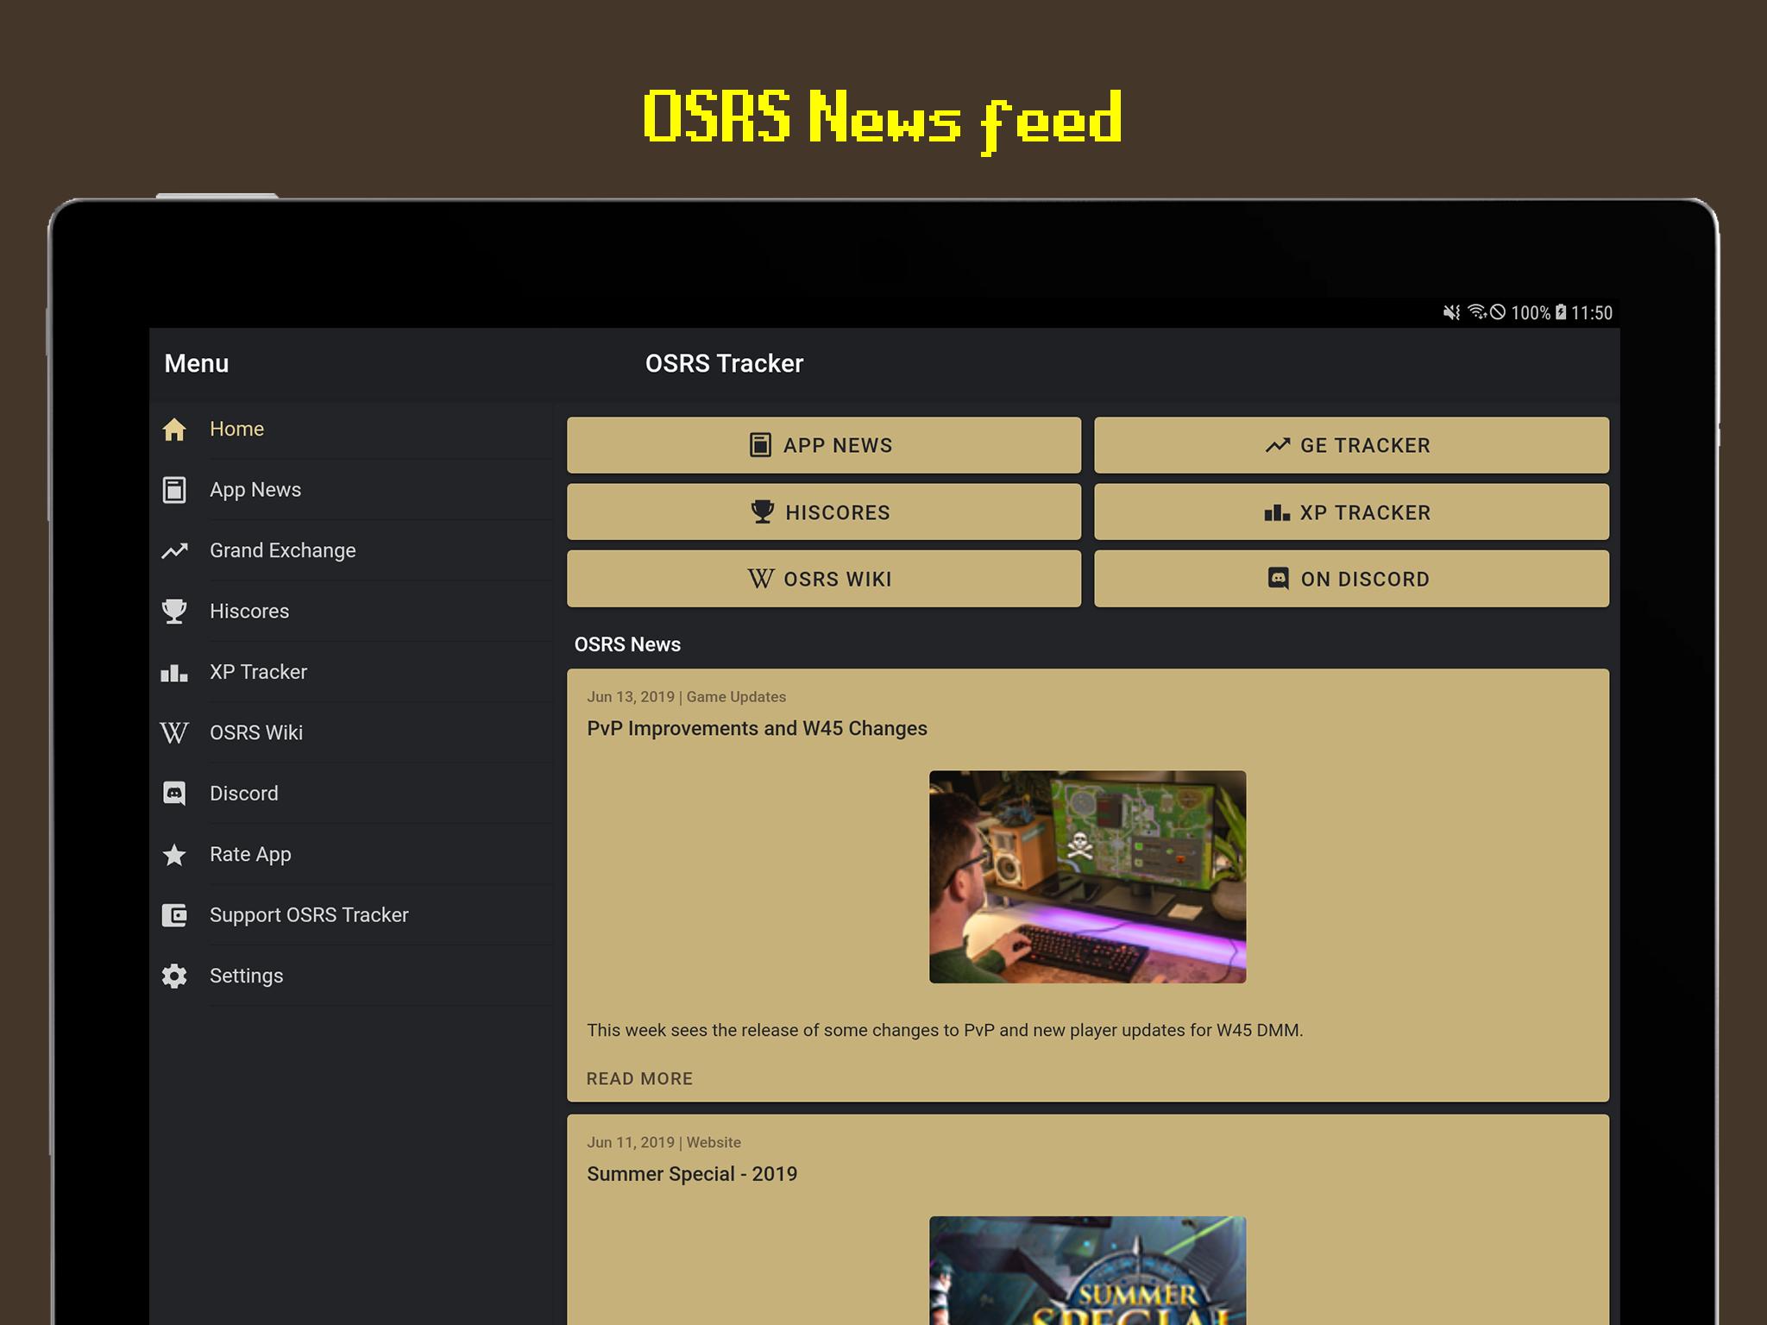Screen dimensions: 1767x1325
Task: Click the Support OSRS Tracker wallet icon
Action: [174, 915]
